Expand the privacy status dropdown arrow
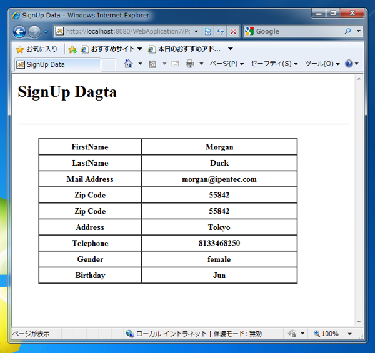 pyautogui.click(x=302, y=334)
